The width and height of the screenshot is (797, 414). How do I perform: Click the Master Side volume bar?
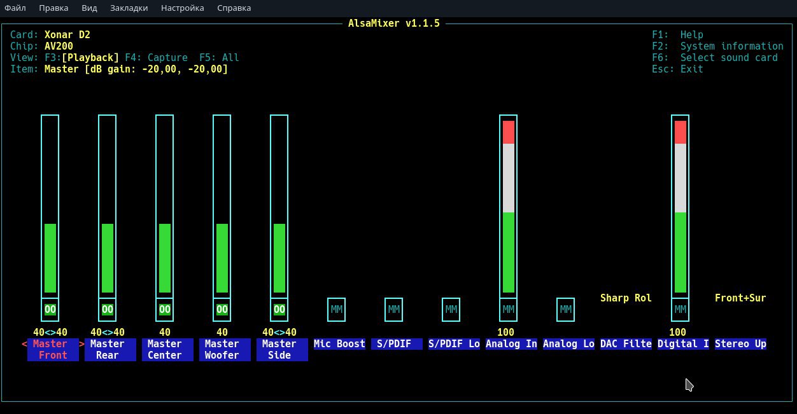pos(279,206)
